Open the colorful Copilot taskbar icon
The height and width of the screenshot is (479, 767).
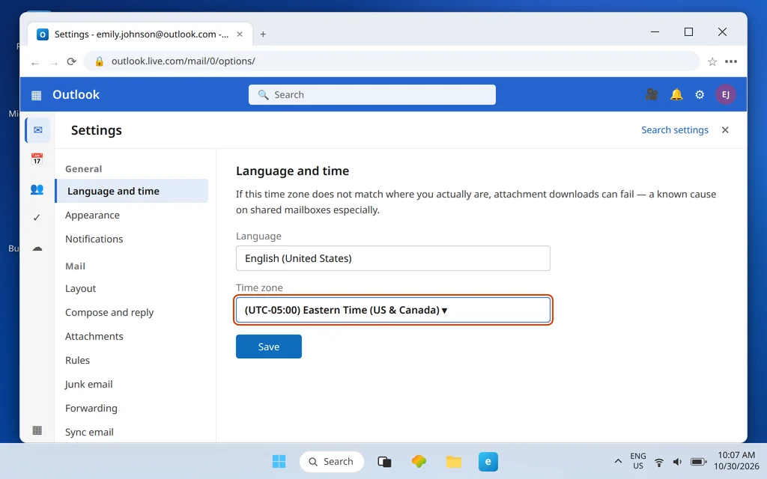coord(419,461)
